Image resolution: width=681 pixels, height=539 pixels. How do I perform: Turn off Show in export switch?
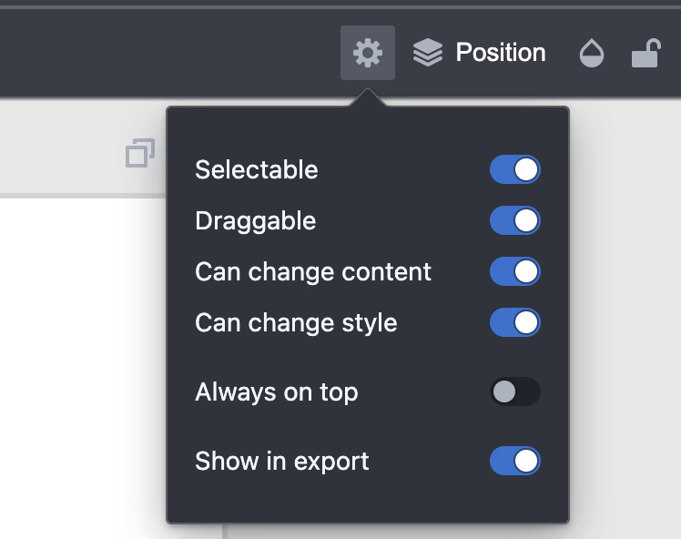515,462
